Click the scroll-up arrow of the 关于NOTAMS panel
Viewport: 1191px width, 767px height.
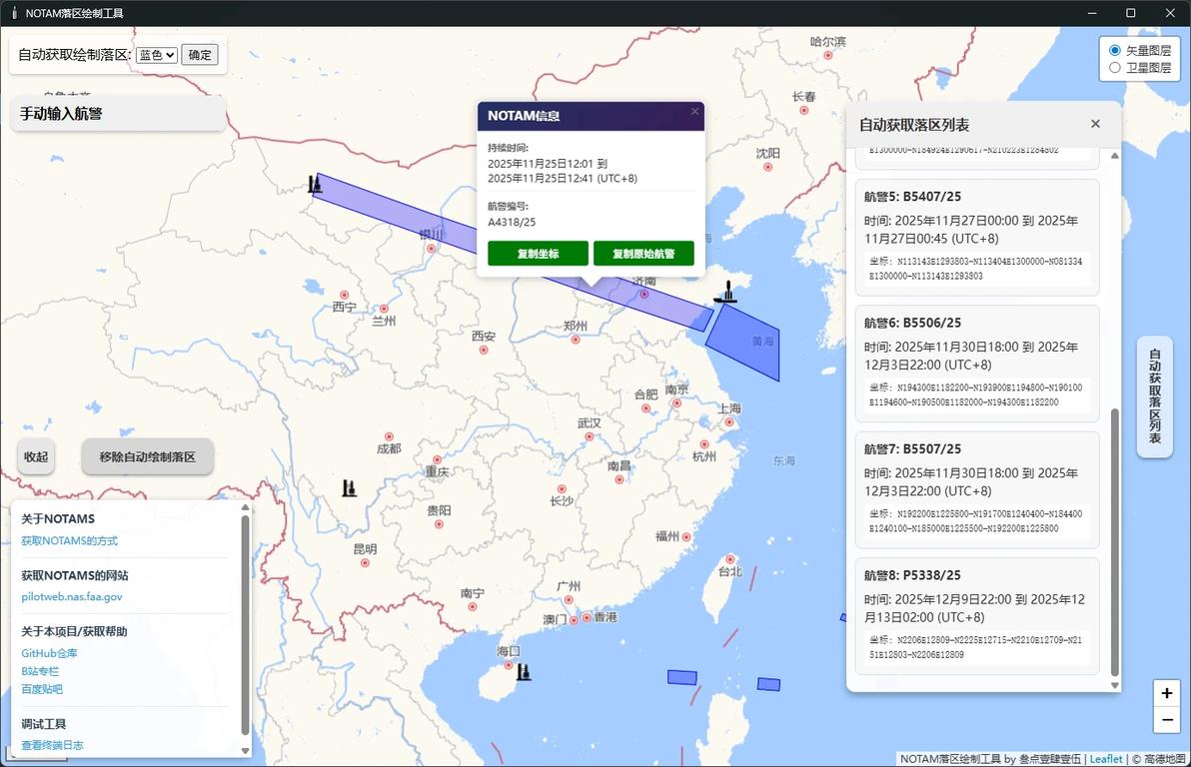pyautogui.click(x=245, y=507)
